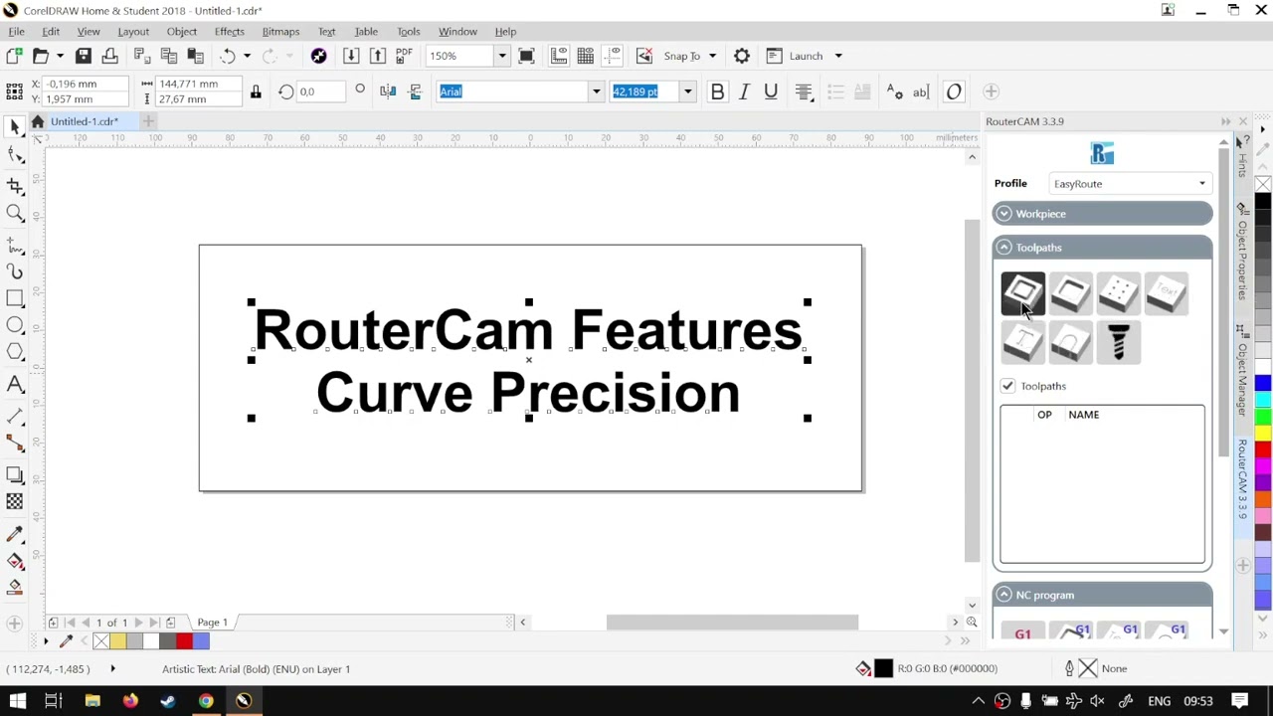1273x716 pixels.
Task: Choose the Crop tool
Action: [x=15, y=186]
